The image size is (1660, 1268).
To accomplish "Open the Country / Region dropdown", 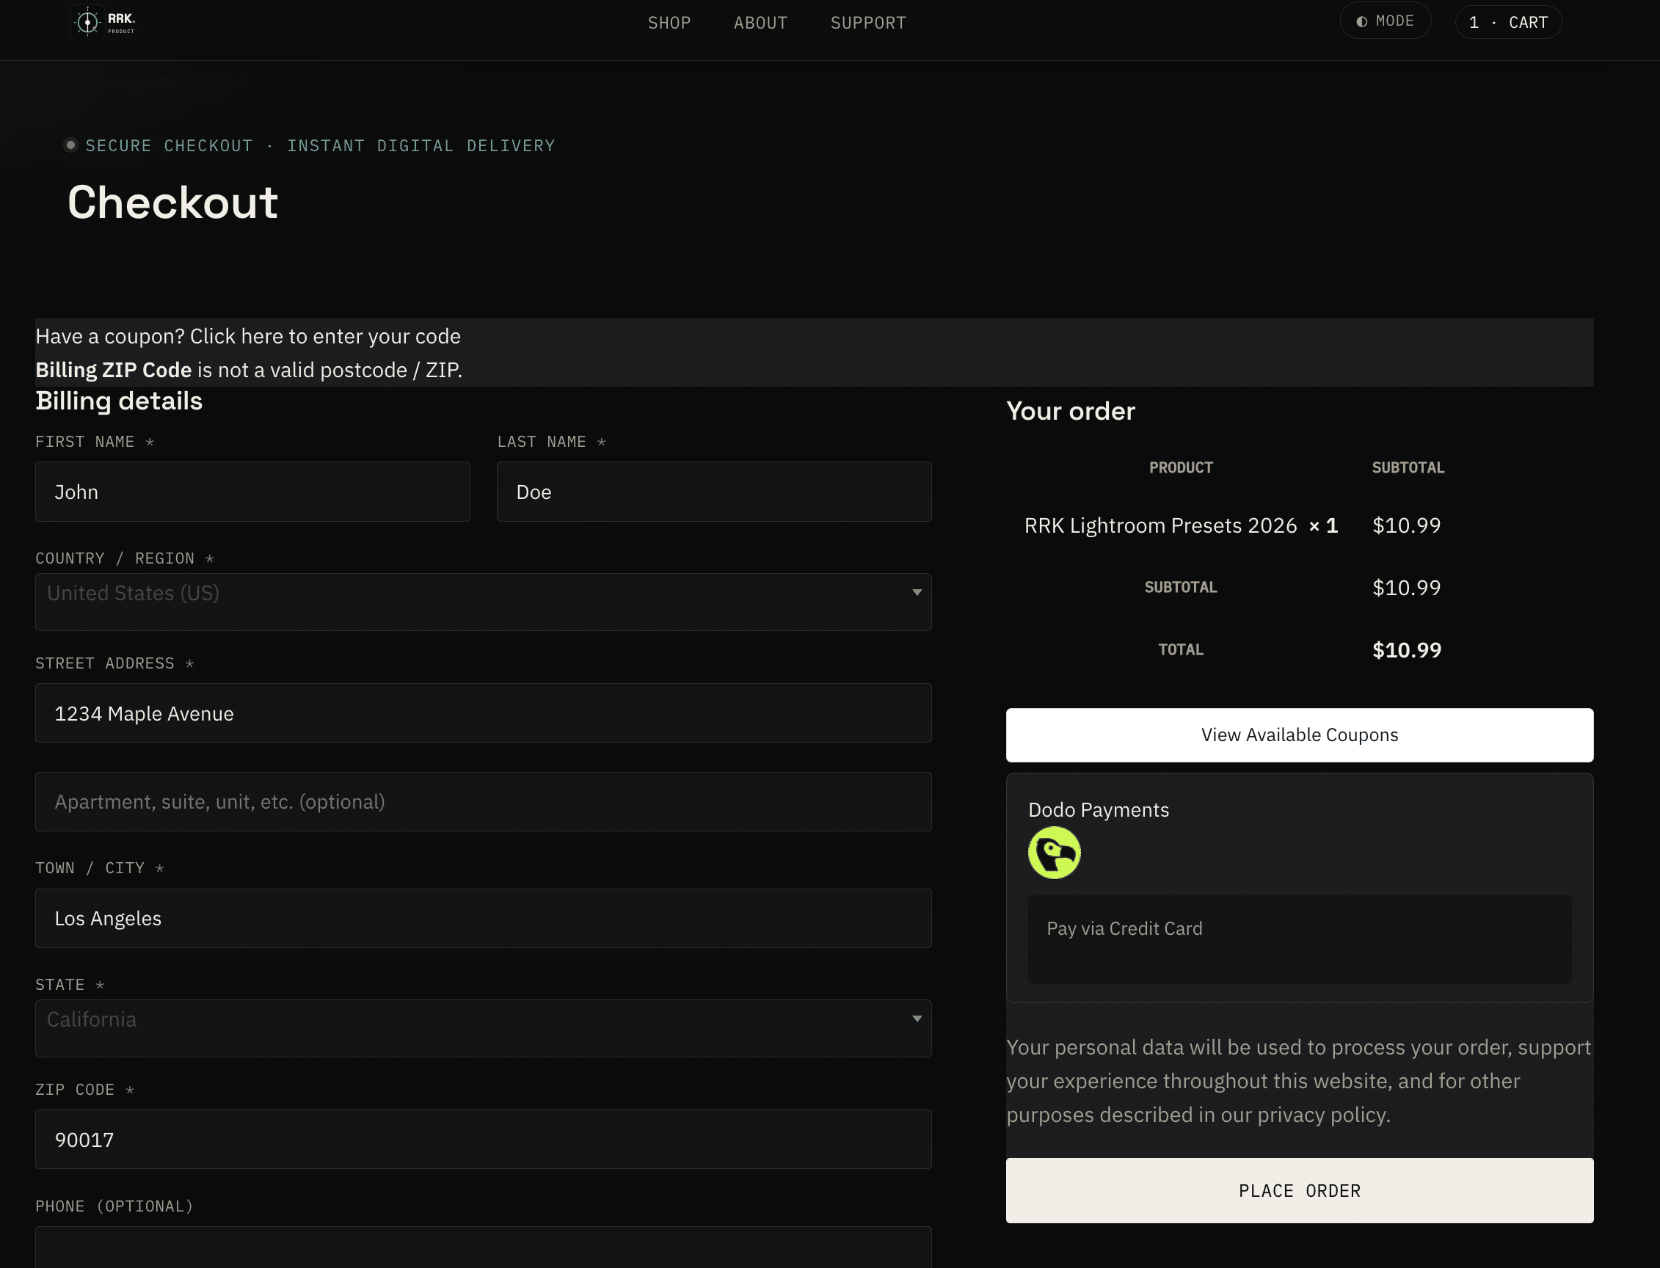I will point(483,602).
